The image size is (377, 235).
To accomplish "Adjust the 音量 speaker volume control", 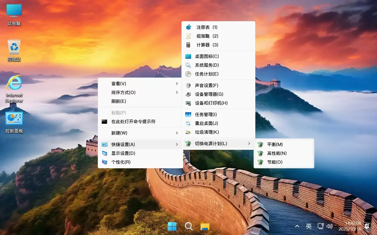I will 330,226.
